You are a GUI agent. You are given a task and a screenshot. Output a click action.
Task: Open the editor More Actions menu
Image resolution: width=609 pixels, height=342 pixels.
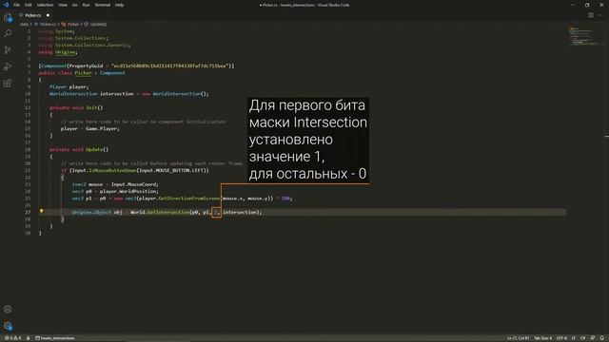click(600, 15)
